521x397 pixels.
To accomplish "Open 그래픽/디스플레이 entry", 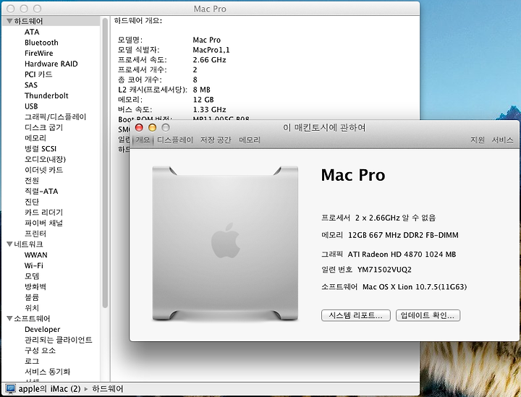I will 55,117.
